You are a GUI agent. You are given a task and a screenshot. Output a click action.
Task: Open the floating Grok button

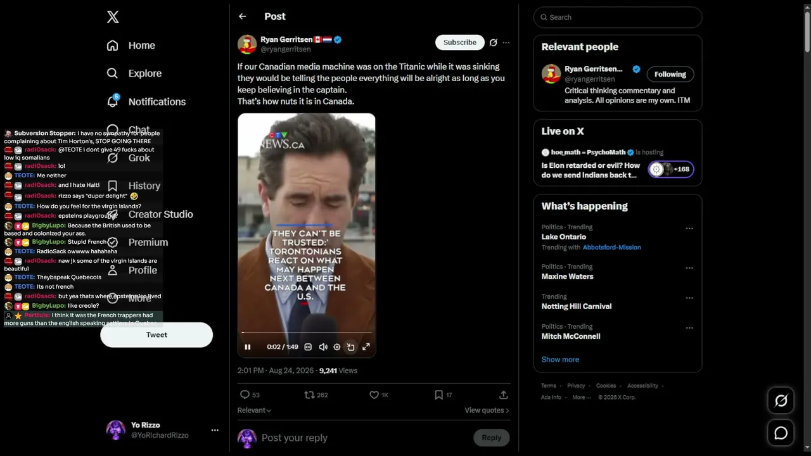(x=781, y=400)
